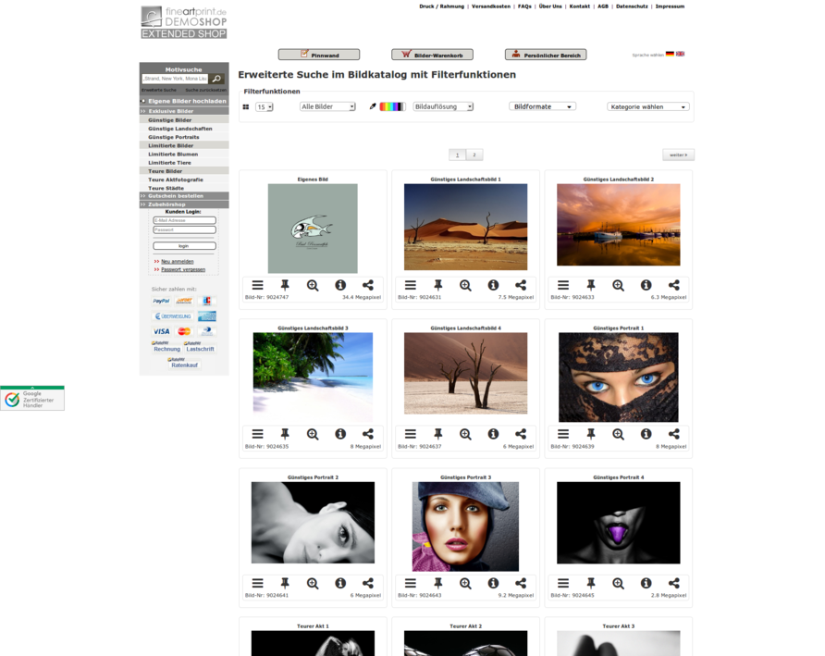Open the FAQs link in header
Viewport: 825px width, 656px height.
(x=524, y=6)
